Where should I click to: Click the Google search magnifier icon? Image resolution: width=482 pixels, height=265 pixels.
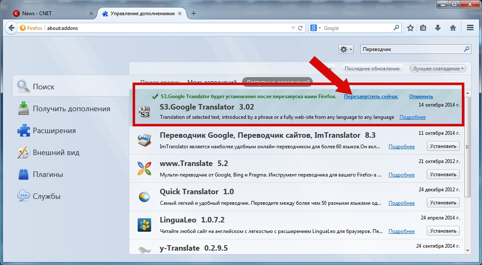pos(396,28)
